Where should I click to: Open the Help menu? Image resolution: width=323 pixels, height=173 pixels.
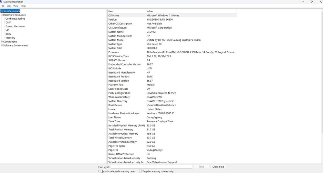coord(23,6)
